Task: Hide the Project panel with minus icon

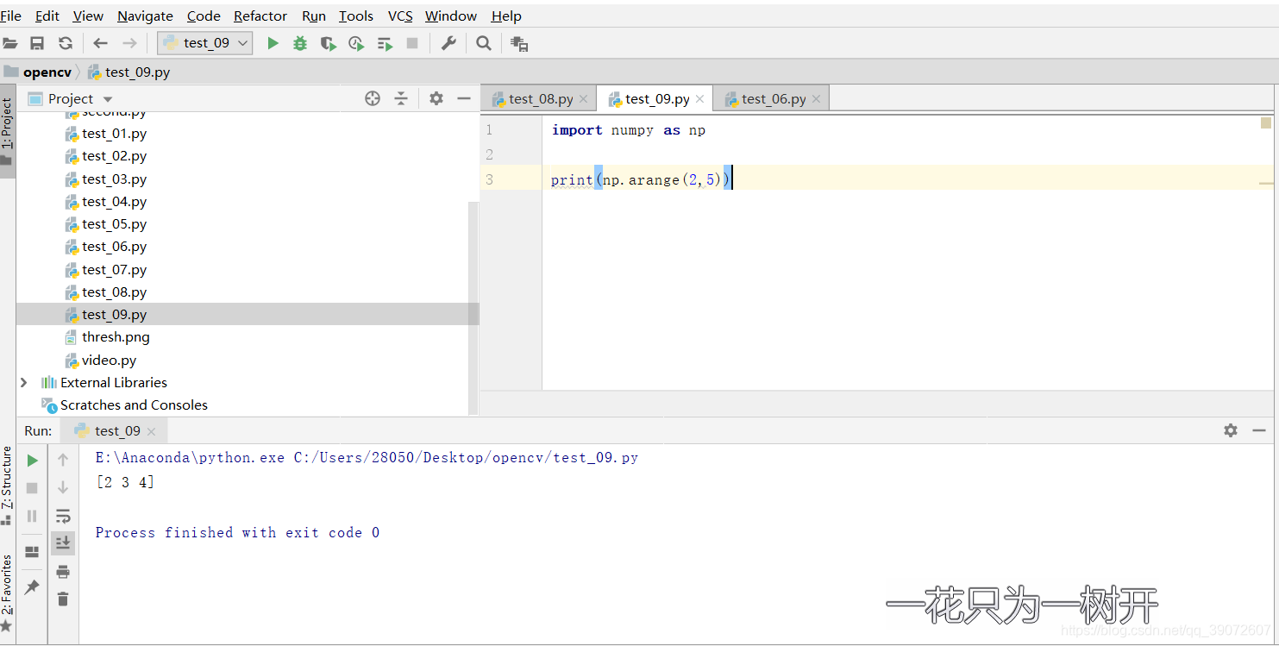Action: pyautogui.click(x=464, y=98)
